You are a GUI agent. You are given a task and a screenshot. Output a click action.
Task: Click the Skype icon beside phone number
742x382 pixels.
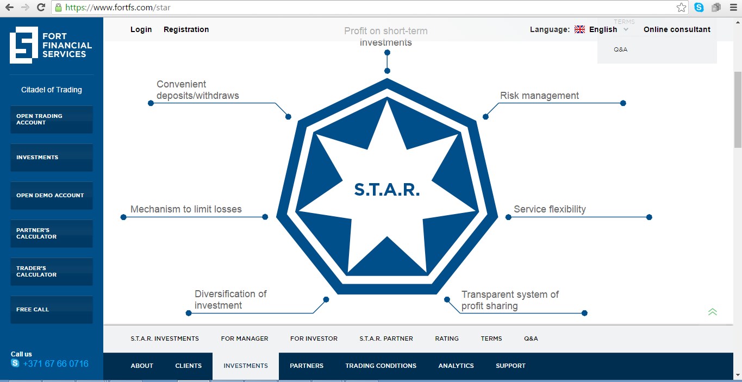[x=15, y=364]
